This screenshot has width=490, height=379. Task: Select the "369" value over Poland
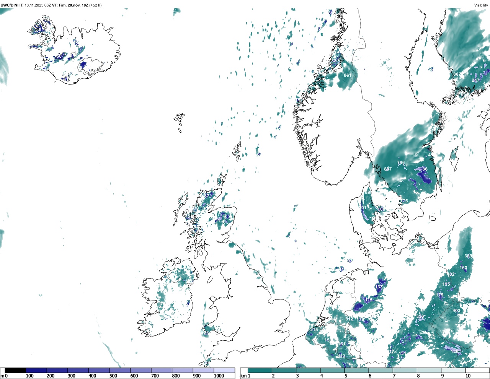(x=469, y=256)
